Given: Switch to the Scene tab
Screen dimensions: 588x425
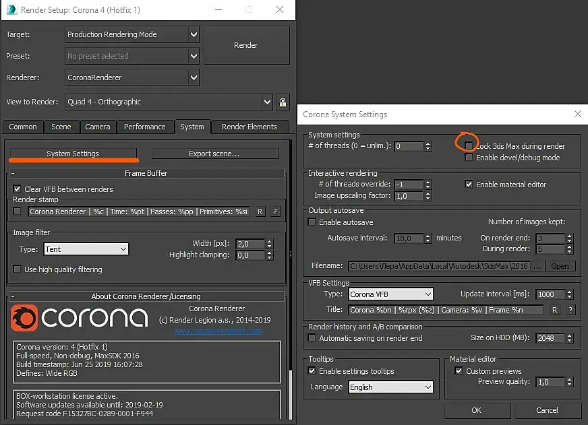Looking at the screenshot, I should coord(61,127).
